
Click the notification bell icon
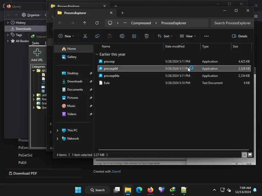pyautogui.click(x=255, y=190)
